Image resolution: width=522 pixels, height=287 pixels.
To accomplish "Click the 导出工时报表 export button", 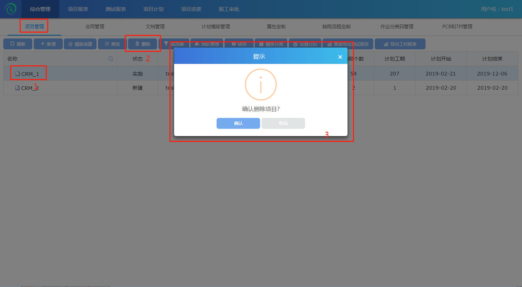I will point(400,44).
